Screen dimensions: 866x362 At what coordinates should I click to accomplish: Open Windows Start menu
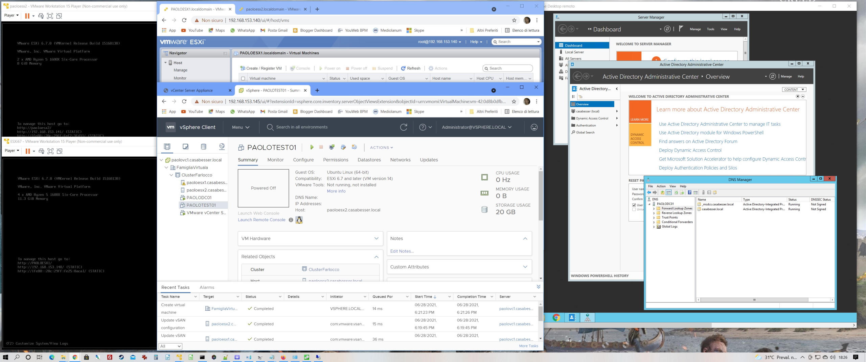click(5, 357)
